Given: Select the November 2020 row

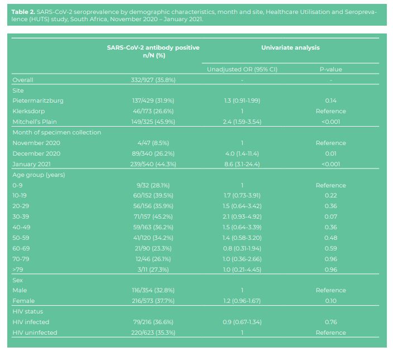Looking at the screenshot, I should pyautogui.click(x=195, y=143).
